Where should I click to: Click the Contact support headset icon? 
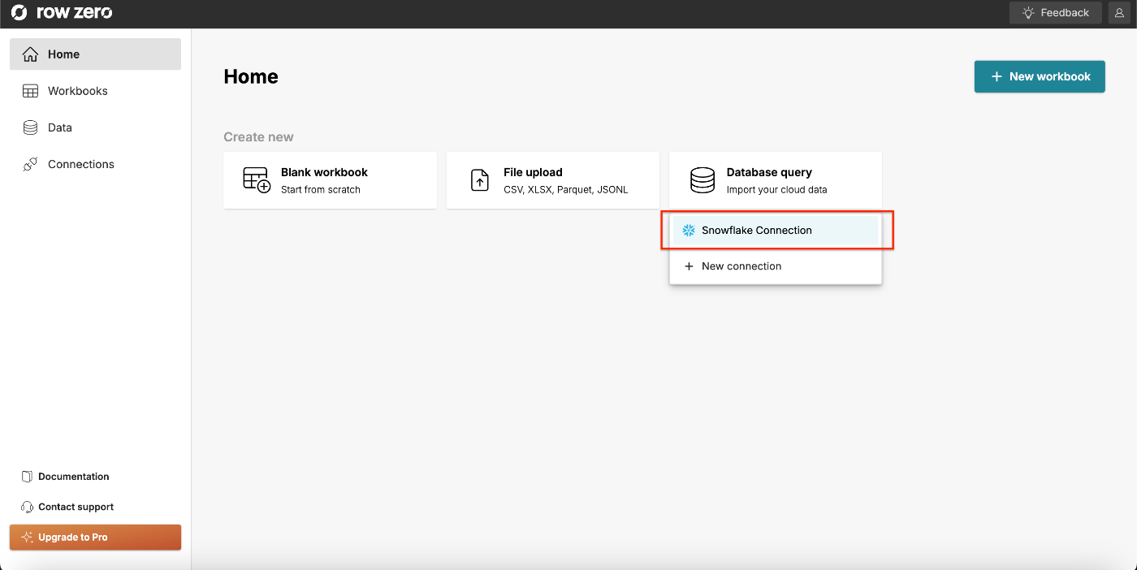point(27,507)
